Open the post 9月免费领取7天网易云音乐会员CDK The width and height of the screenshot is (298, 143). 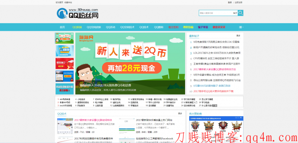[216, 42]
